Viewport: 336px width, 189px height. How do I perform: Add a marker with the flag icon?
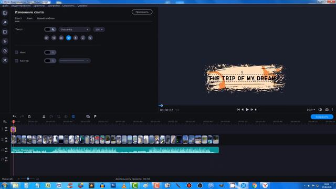point(95,117)
